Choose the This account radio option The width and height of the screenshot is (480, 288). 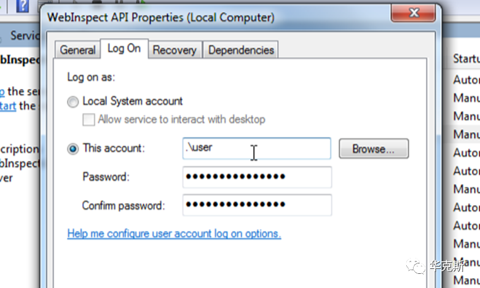[x=74, y=149]
